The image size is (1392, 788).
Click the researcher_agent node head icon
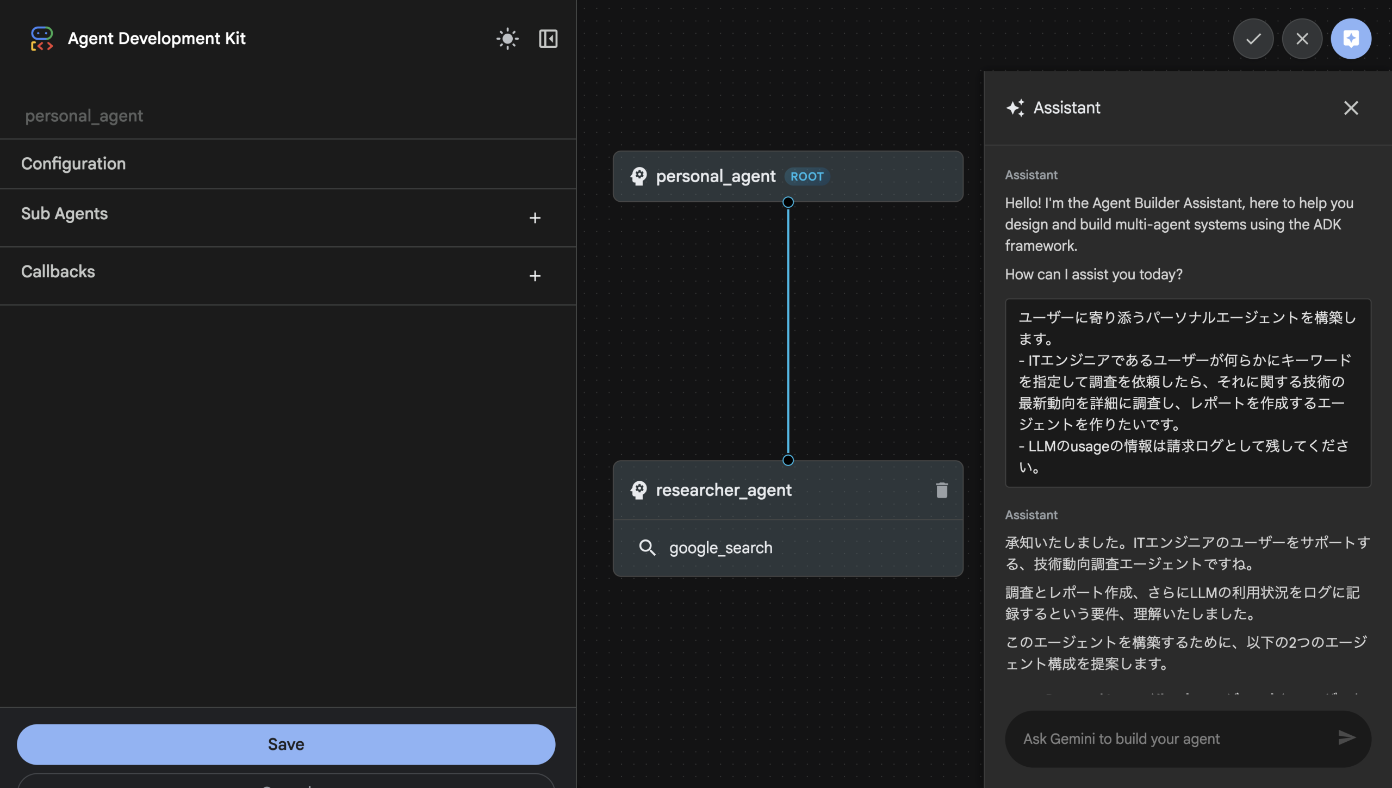[x=639, y=490]
